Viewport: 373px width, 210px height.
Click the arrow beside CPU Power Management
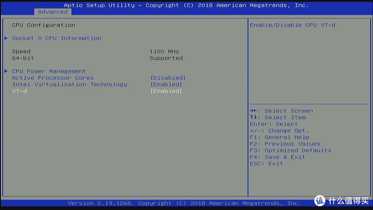tap(7, 71)
